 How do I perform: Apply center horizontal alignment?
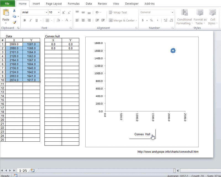(x=83, y=20)
